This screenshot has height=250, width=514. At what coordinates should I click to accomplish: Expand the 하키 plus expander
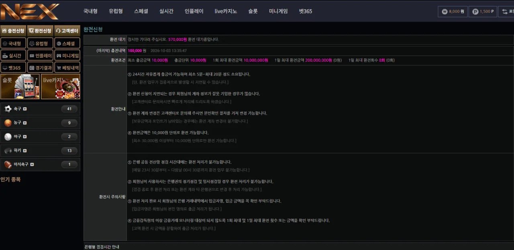pos(25,151)
